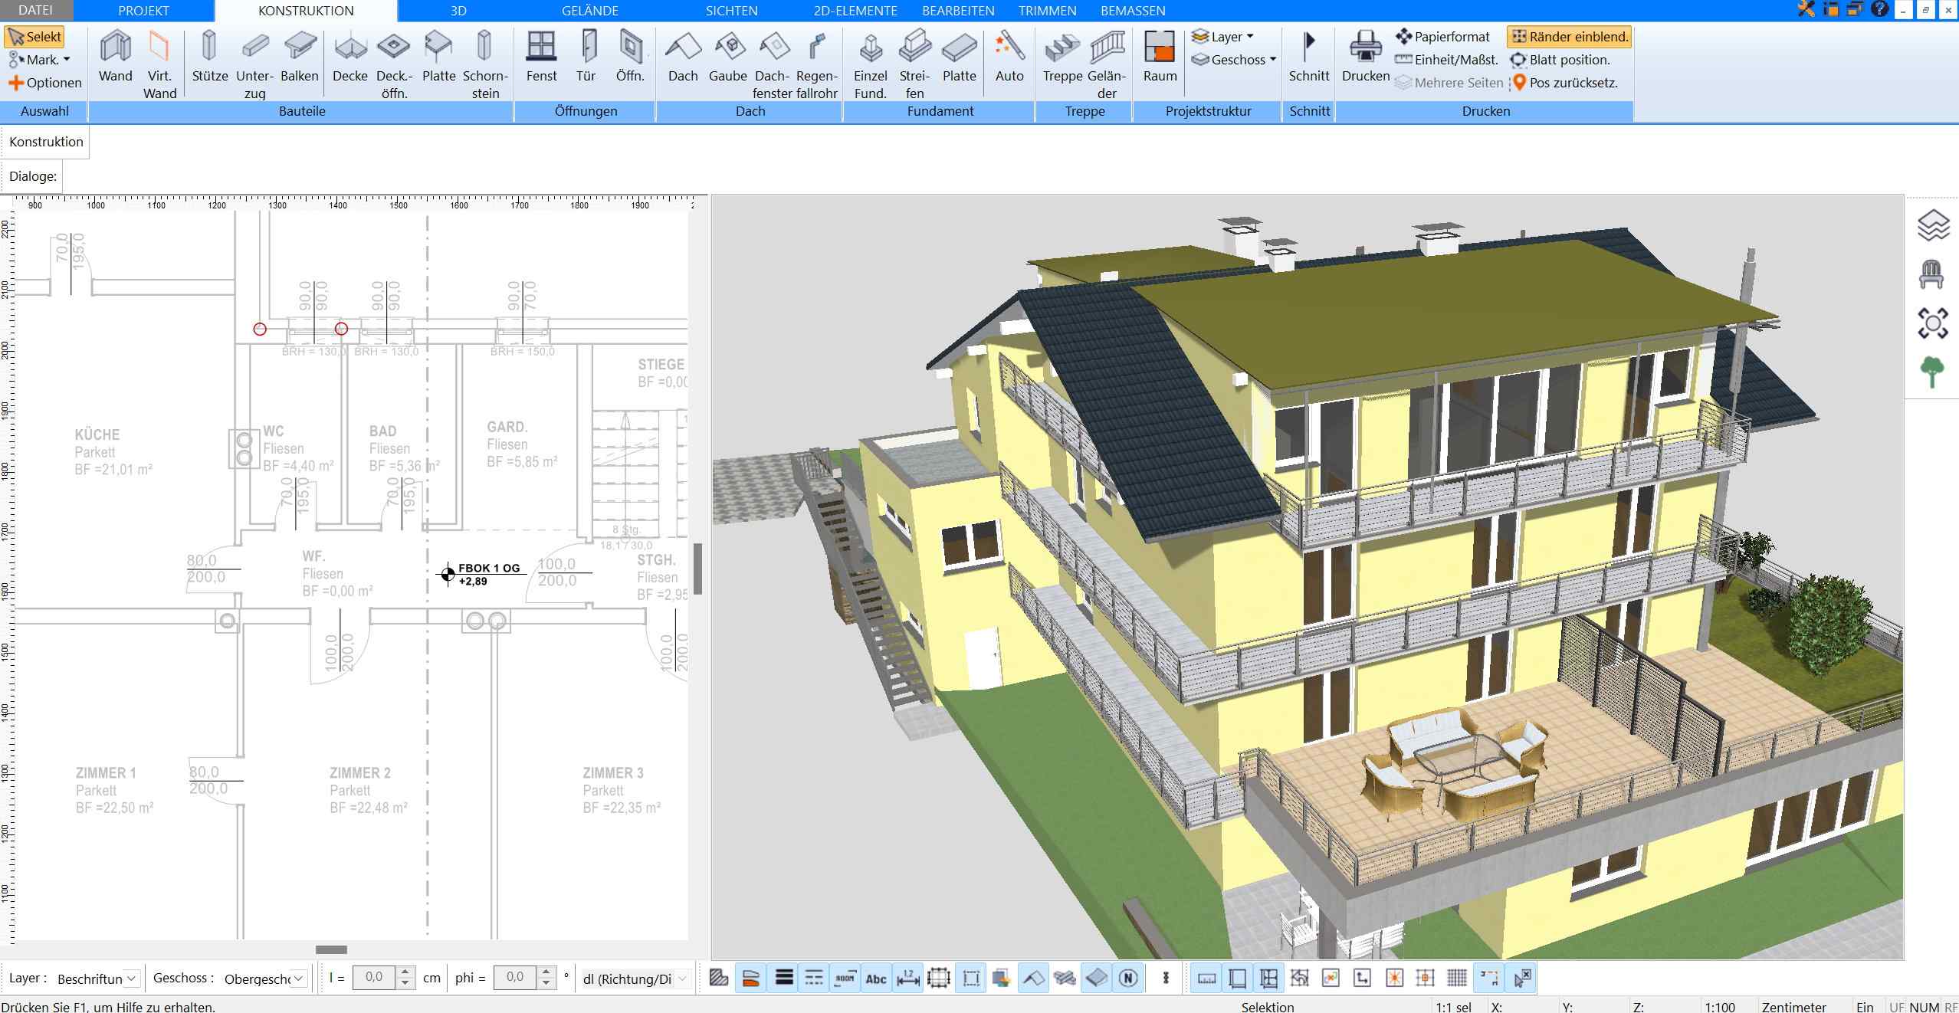Toggle the orange fill display button
This screenshot has width=1959, height=1013.
750,978
